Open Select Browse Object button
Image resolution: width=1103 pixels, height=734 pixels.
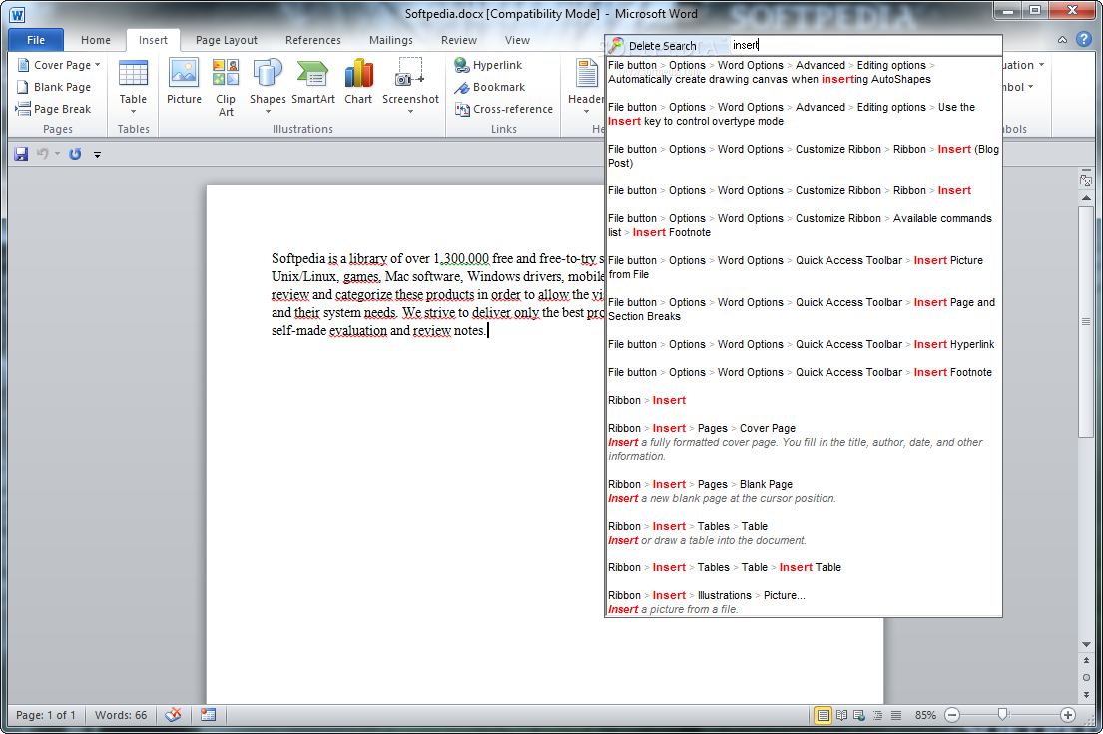pos(1086,678)
